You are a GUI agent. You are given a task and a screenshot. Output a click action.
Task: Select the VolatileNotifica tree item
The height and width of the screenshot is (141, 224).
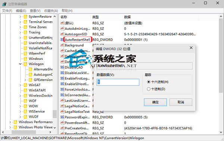pos(41,48)
